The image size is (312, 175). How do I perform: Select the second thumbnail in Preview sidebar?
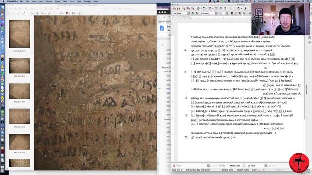19,66
